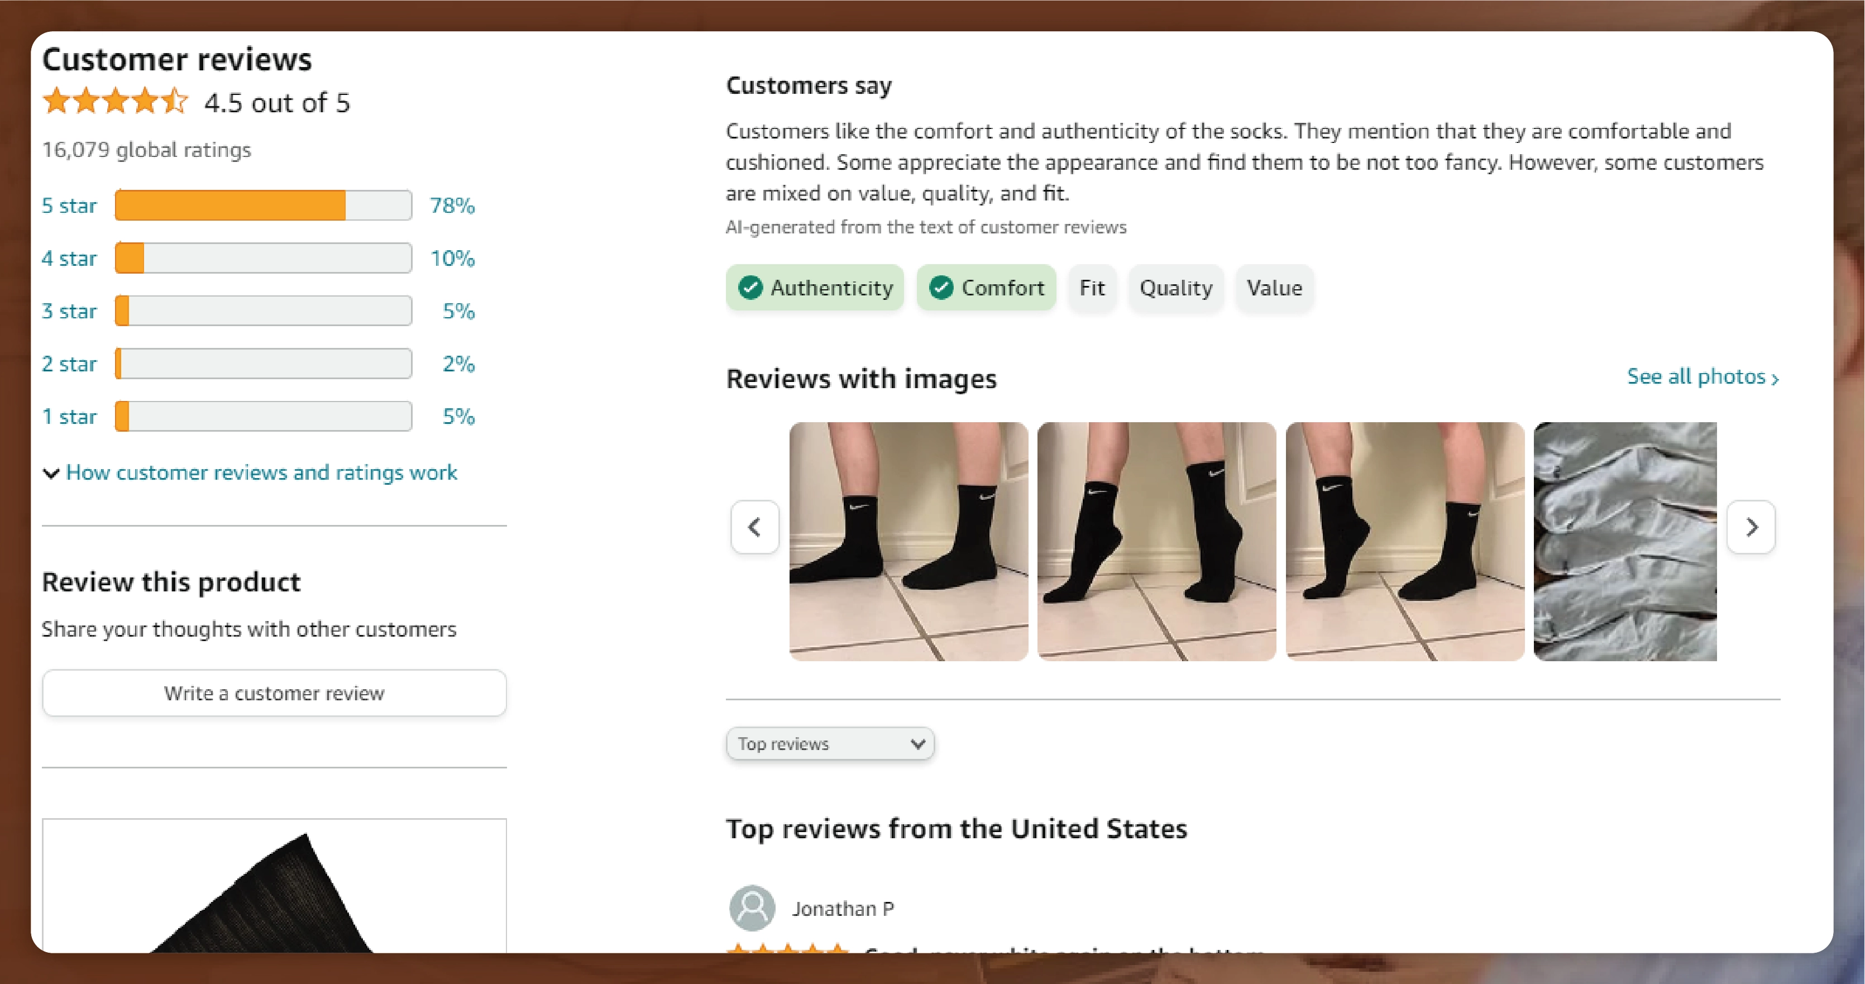This screenshot has height=984, width=1865.
Task: Click the 4.5 out of 5 rating text
Action: [278, 103]
